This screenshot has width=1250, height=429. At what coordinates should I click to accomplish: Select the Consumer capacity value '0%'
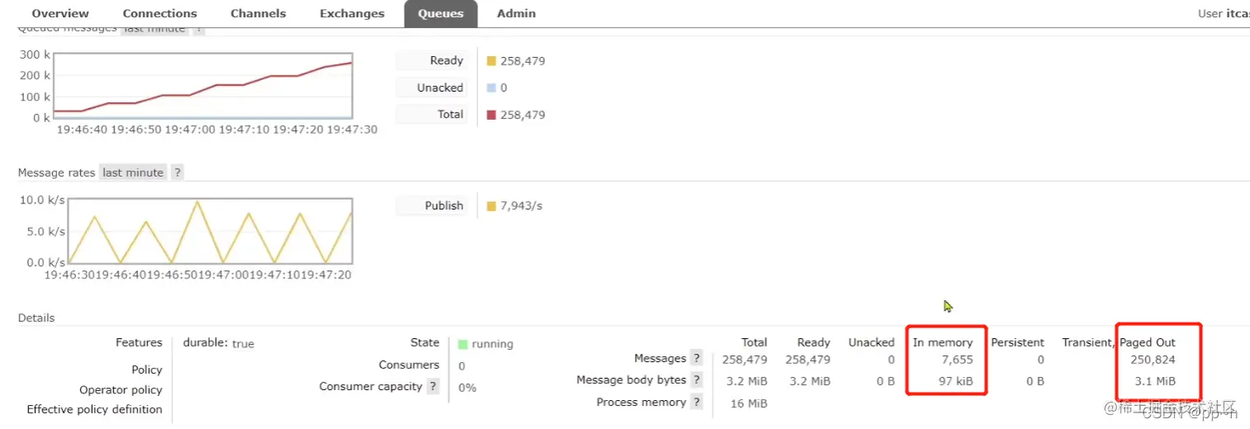click(x=467, y=387)
